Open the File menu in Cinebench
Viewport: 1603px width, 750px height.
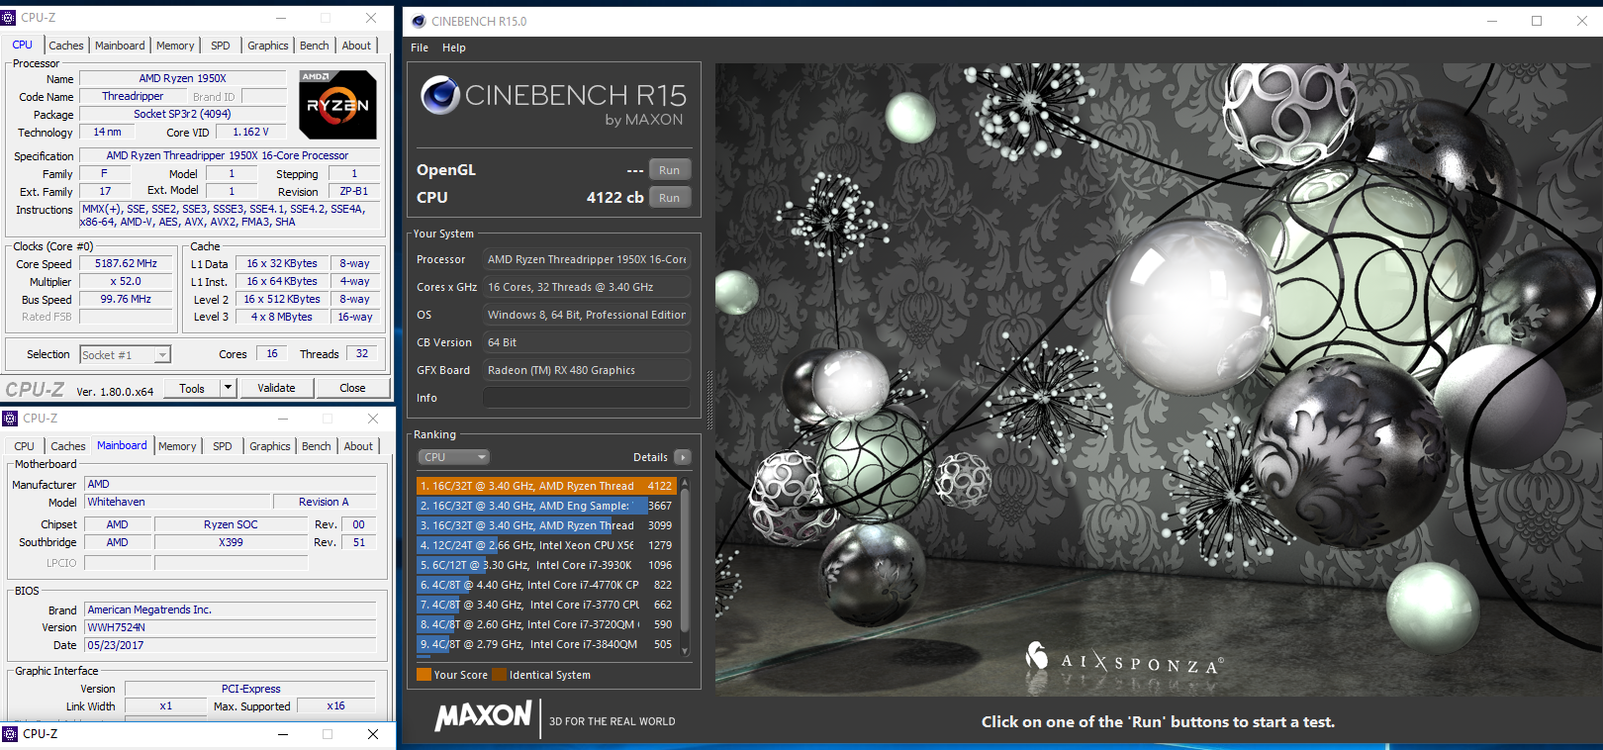(x=420, y=47)
